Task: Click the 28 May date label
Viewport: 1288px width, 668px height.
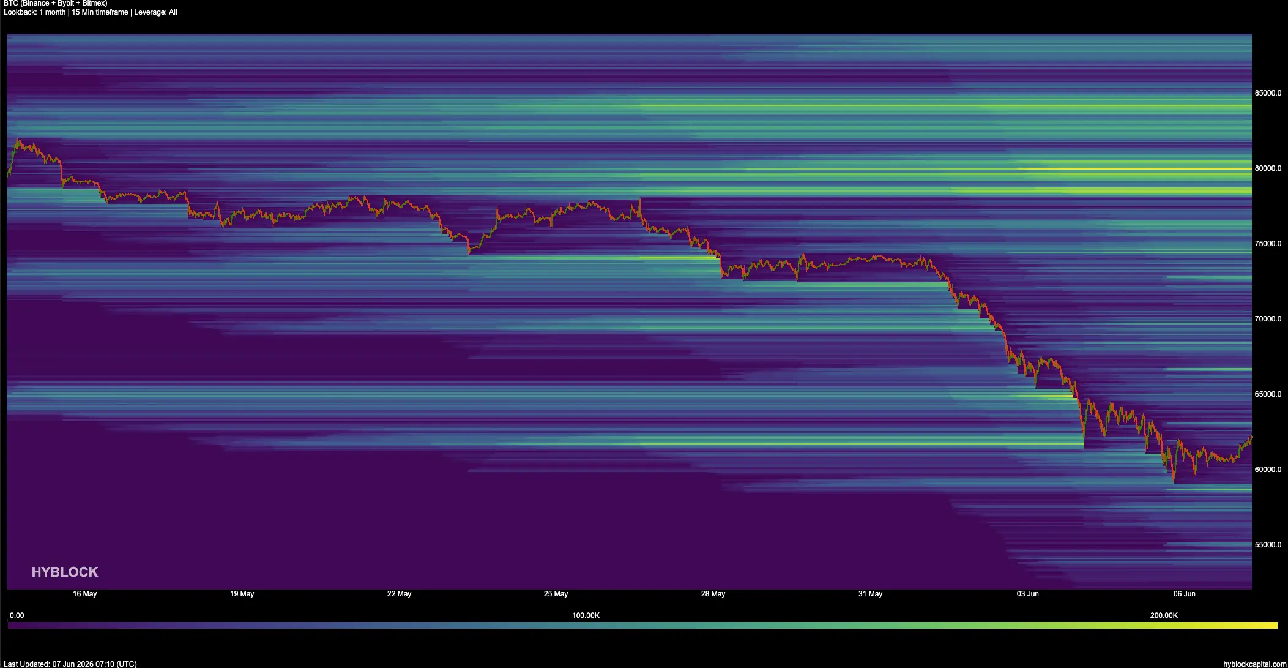Action: (x=713, y=594)
